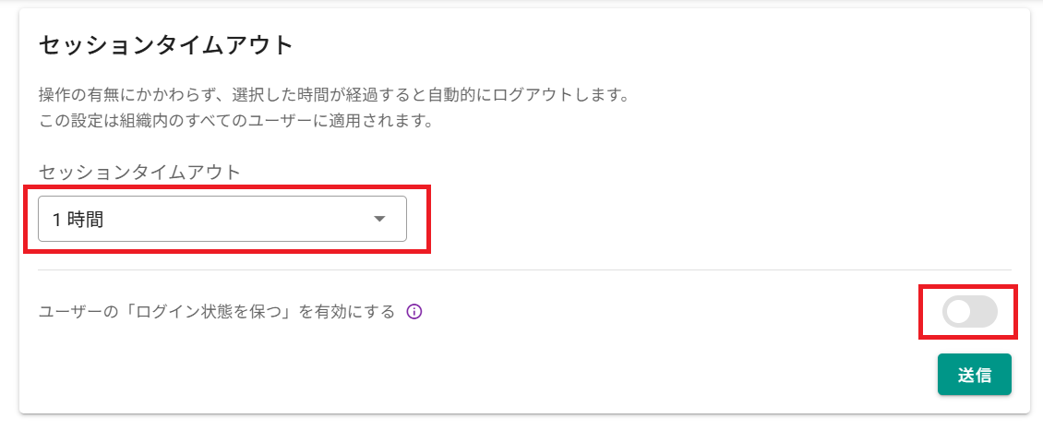Click the ユーザーの「ログイン状態を保つ」を有効にする label
Screen dimensions: 1043x431
(216, 312)
